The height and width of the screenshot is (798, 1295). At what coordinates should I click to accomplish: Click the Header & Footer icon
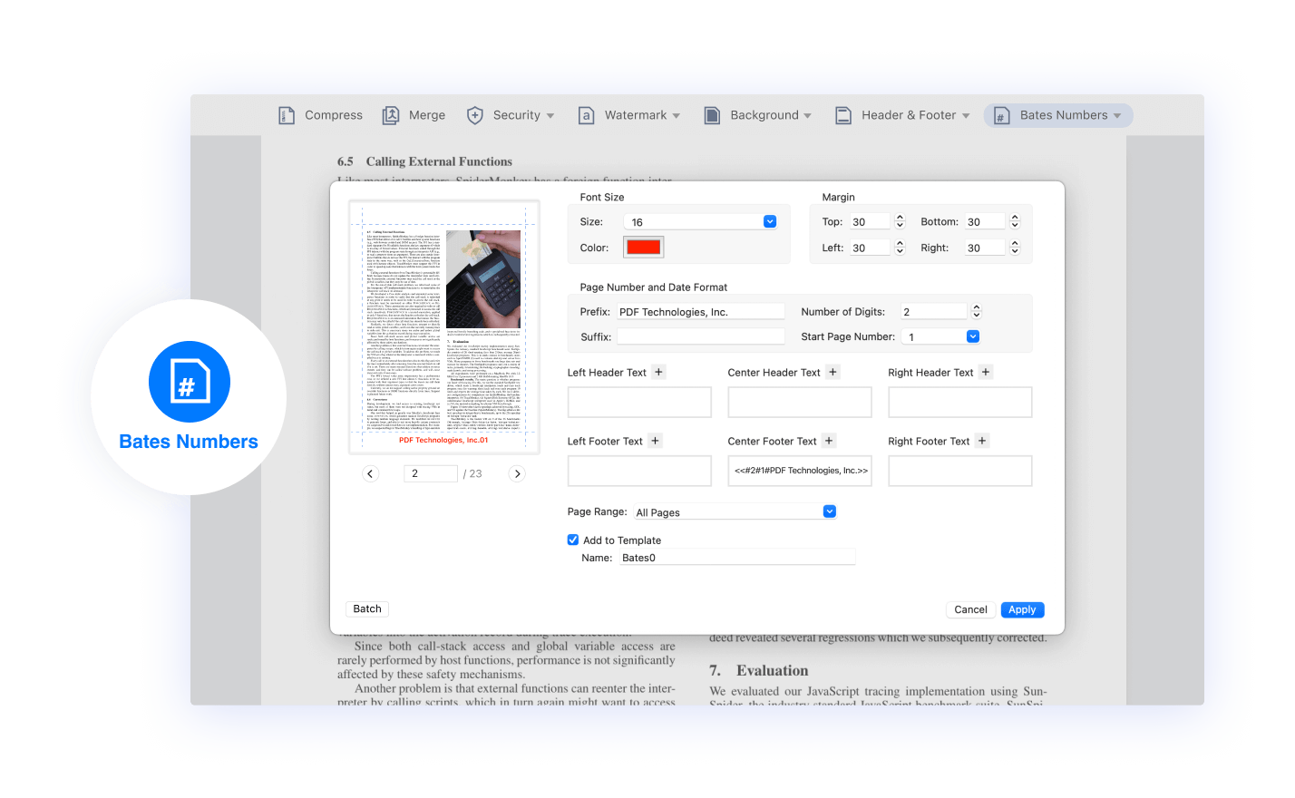tap(843, 115)
